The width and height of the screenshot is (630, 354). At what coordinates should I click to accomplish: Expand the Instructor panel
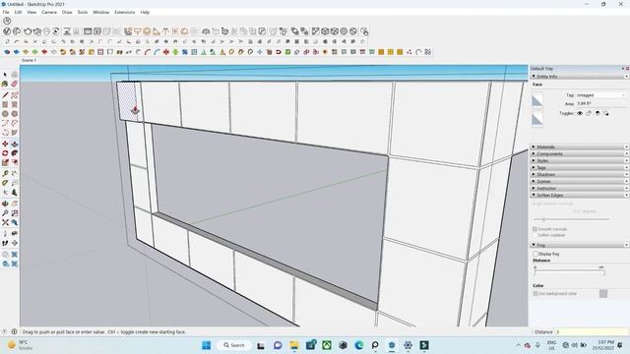579,188
